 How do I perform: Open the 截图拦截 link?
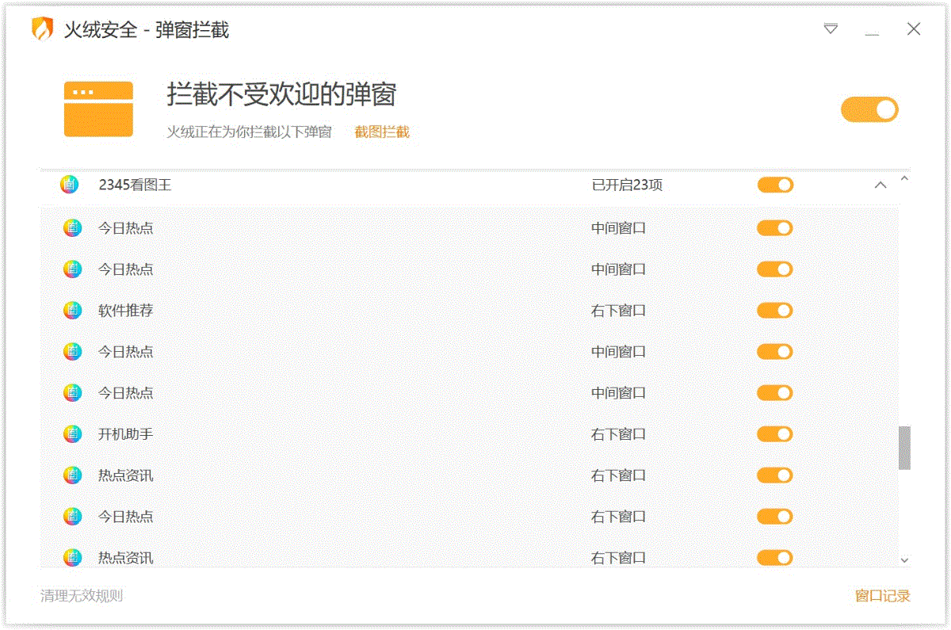coord(382,132)
